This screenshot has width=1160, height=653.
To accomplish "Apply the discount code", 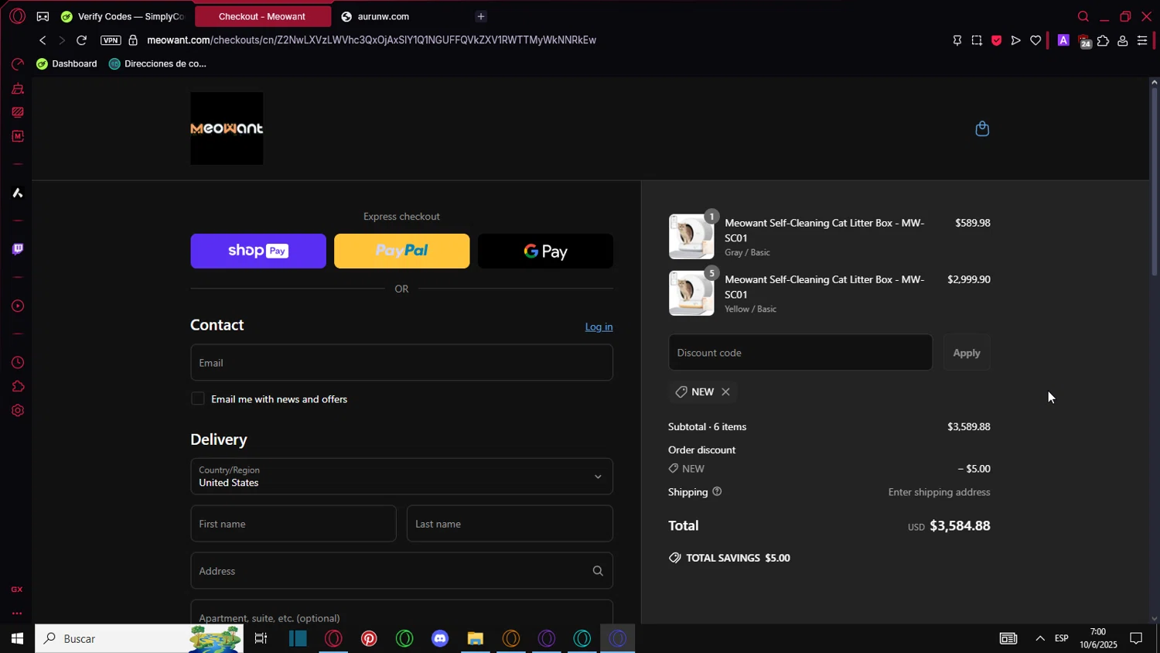I will 967,353.
